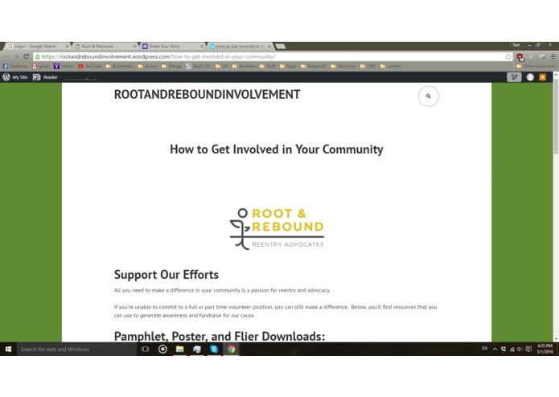This screenshot has width=559, height=397.
Task: Switch to Chrome in the taskbar
Action: pos(231,350)
